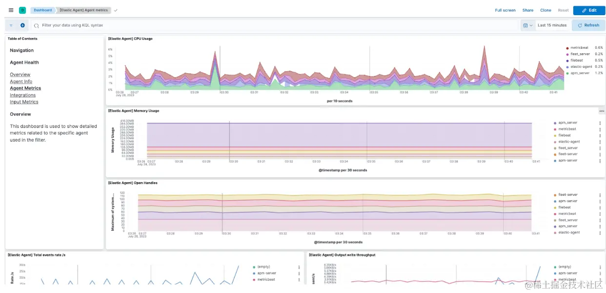Open options for metricbeat in Output write throughput legend
The width and height of the screenshot is (606, 293).
pyautogui.click(x=600, y=280)
